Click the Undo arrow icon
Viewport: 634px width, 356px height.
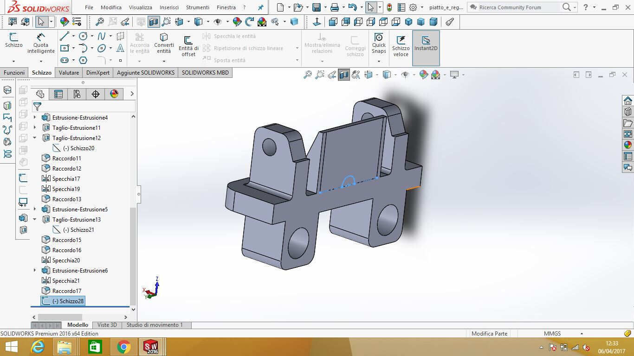point(352,7)
